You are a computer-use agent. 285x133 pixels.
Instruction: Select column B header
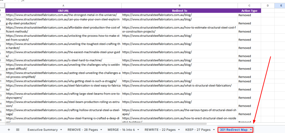point(180,6)
